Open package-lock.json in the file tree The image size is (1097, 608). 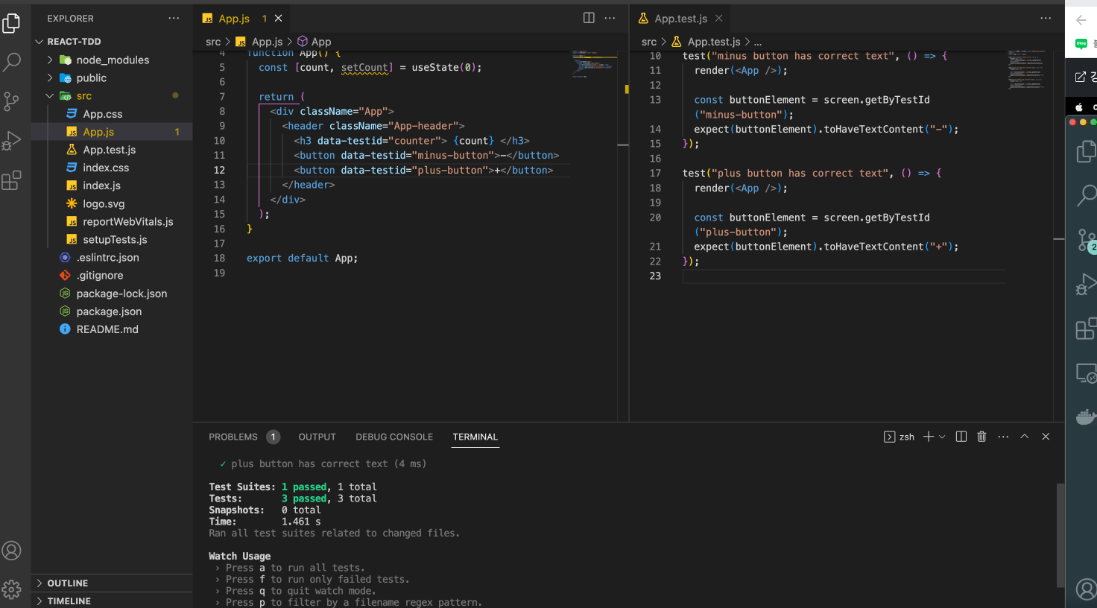tap(112, 294)
